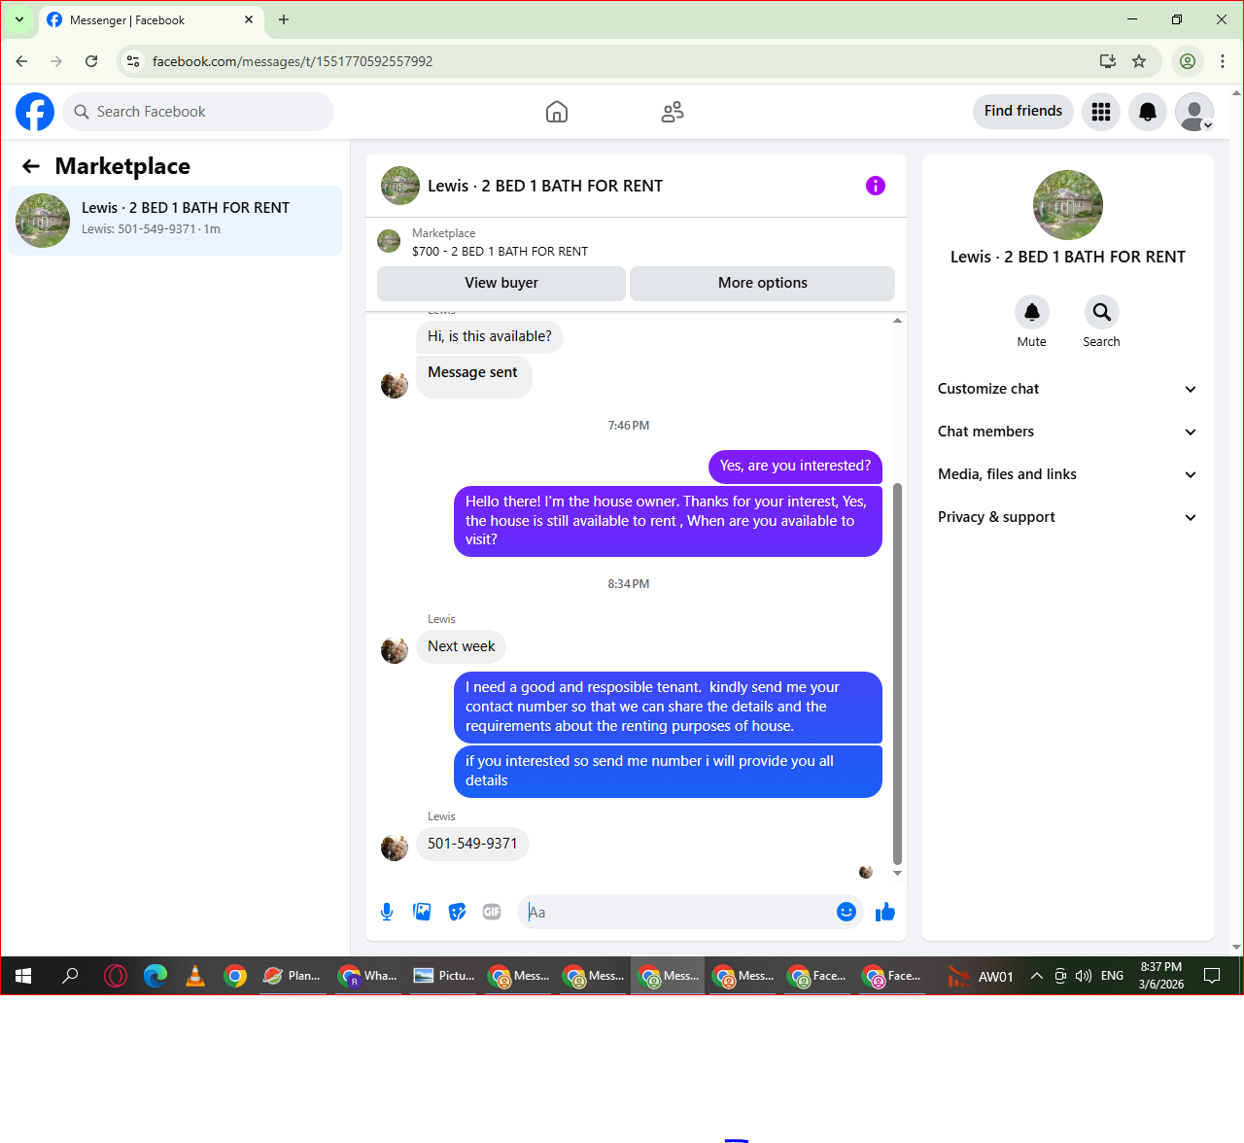Click the ENG language indicator
Screen dimensions: 1244x1143
(1113, 976)
